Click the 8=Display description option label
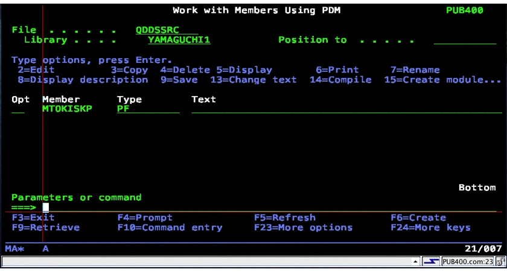The height and width of the screenshot is (272, 507). (x=83, y=80)
